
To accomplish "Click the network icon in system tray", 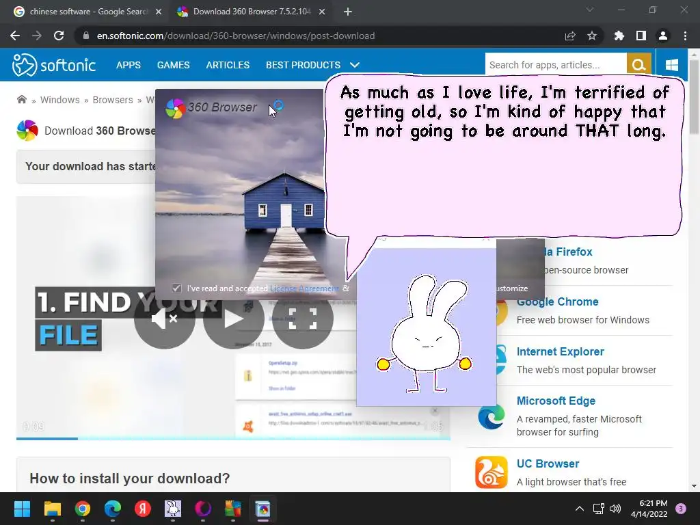I will pos(598,509).
